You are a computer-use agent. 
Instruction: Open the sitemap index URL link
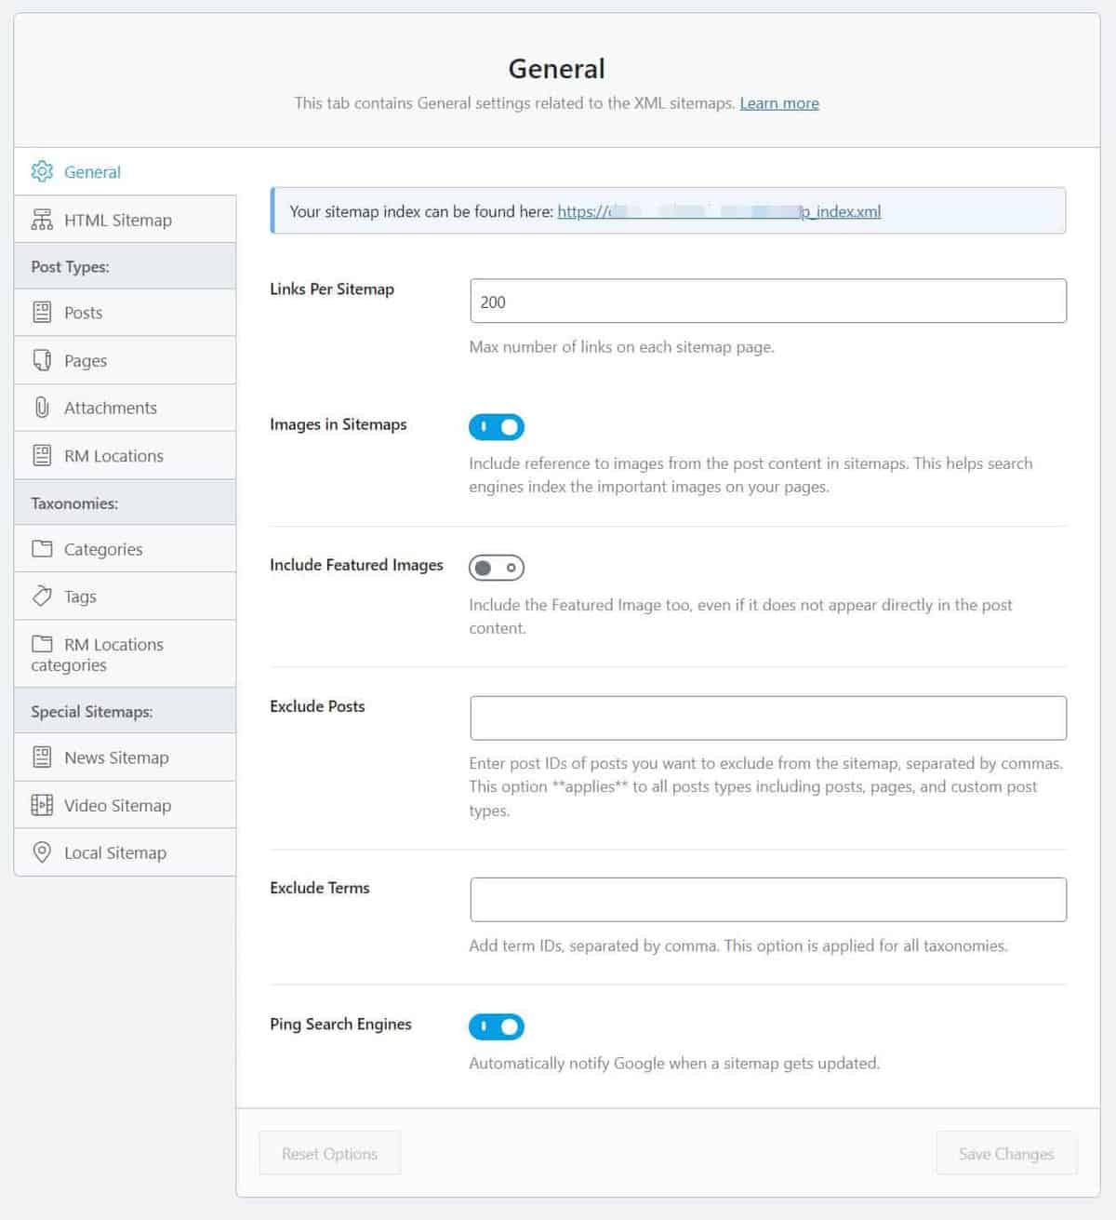718,212
